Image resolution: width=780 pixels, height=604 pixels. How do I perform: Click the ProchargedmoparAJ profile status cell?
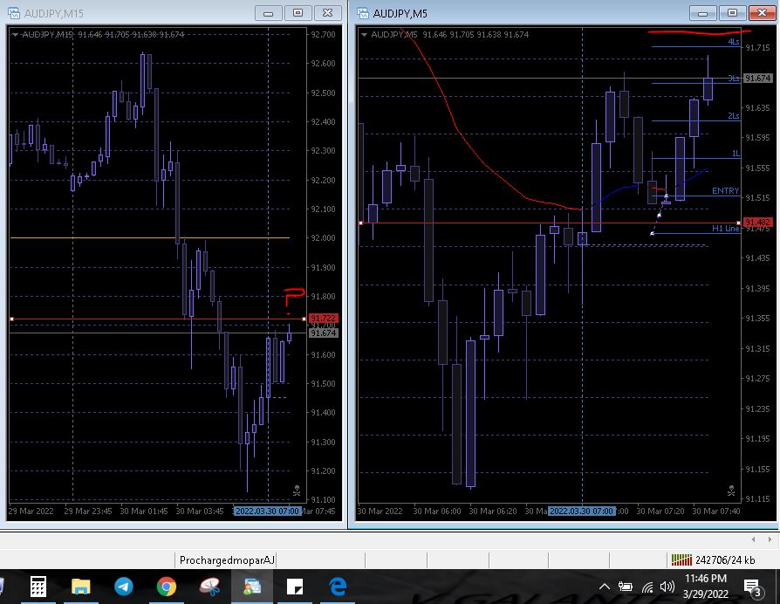pyautogui.click(x=227, y=560)
